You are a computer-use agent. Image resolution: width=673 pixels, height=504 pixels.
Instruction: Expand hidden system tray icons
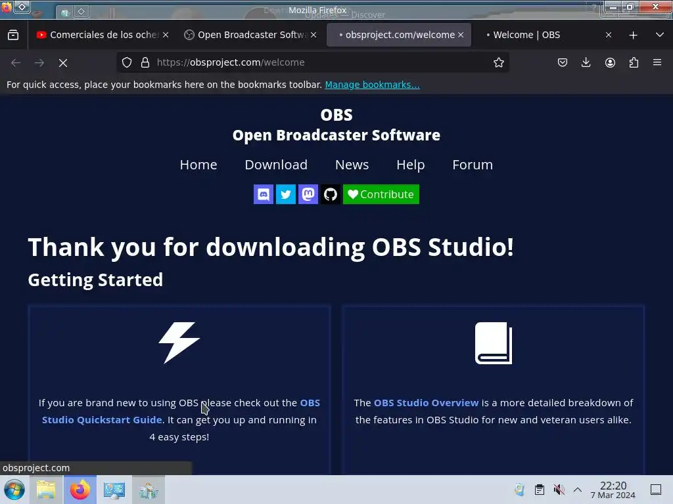(x=578, y=490)
